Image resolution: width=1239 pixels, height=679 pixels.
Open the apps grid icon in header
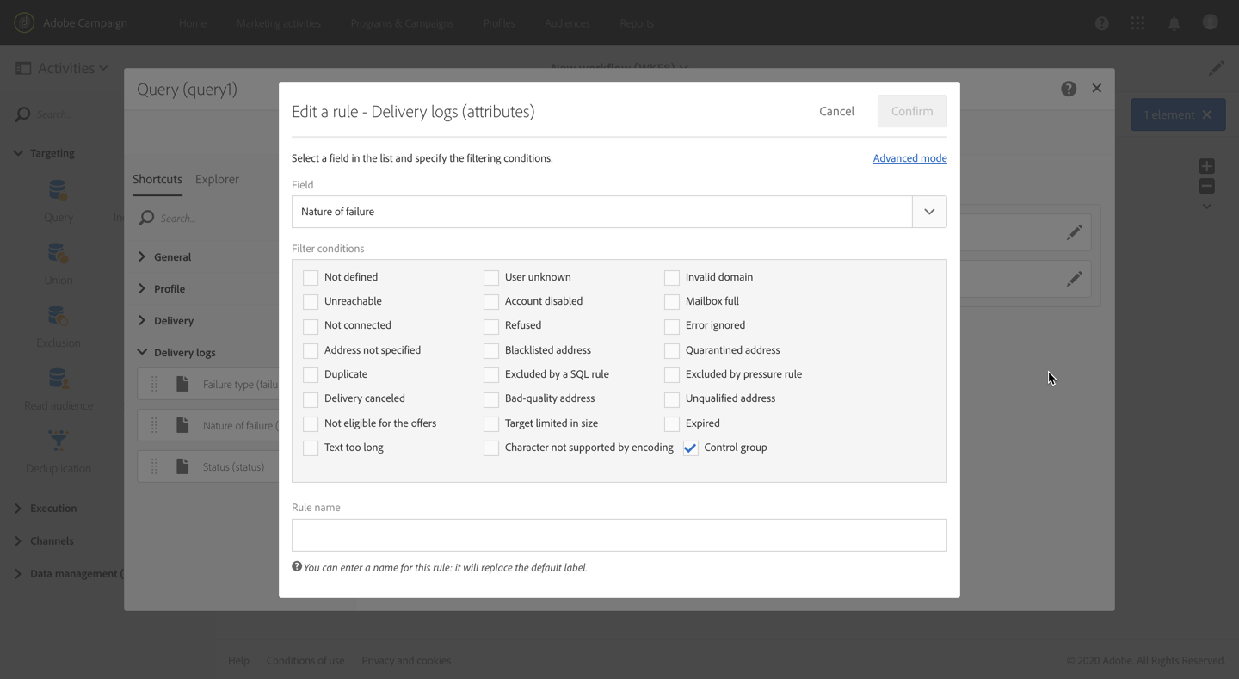click(1137, 23)
